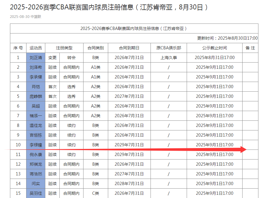Click the table caption 2025-2026赛季CBA联赛国内球员注册信息
This screenshot has width=269, height=198.
134,28
